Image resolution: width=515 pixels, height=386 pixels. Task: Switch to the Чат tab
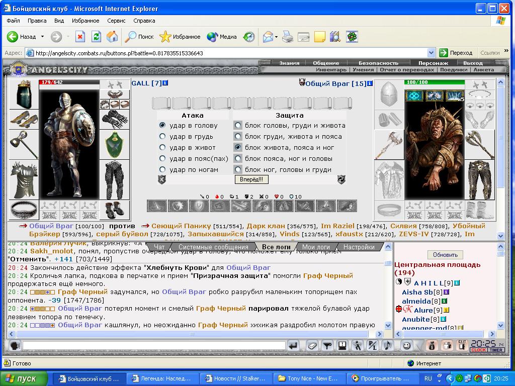tap(159, 247)
